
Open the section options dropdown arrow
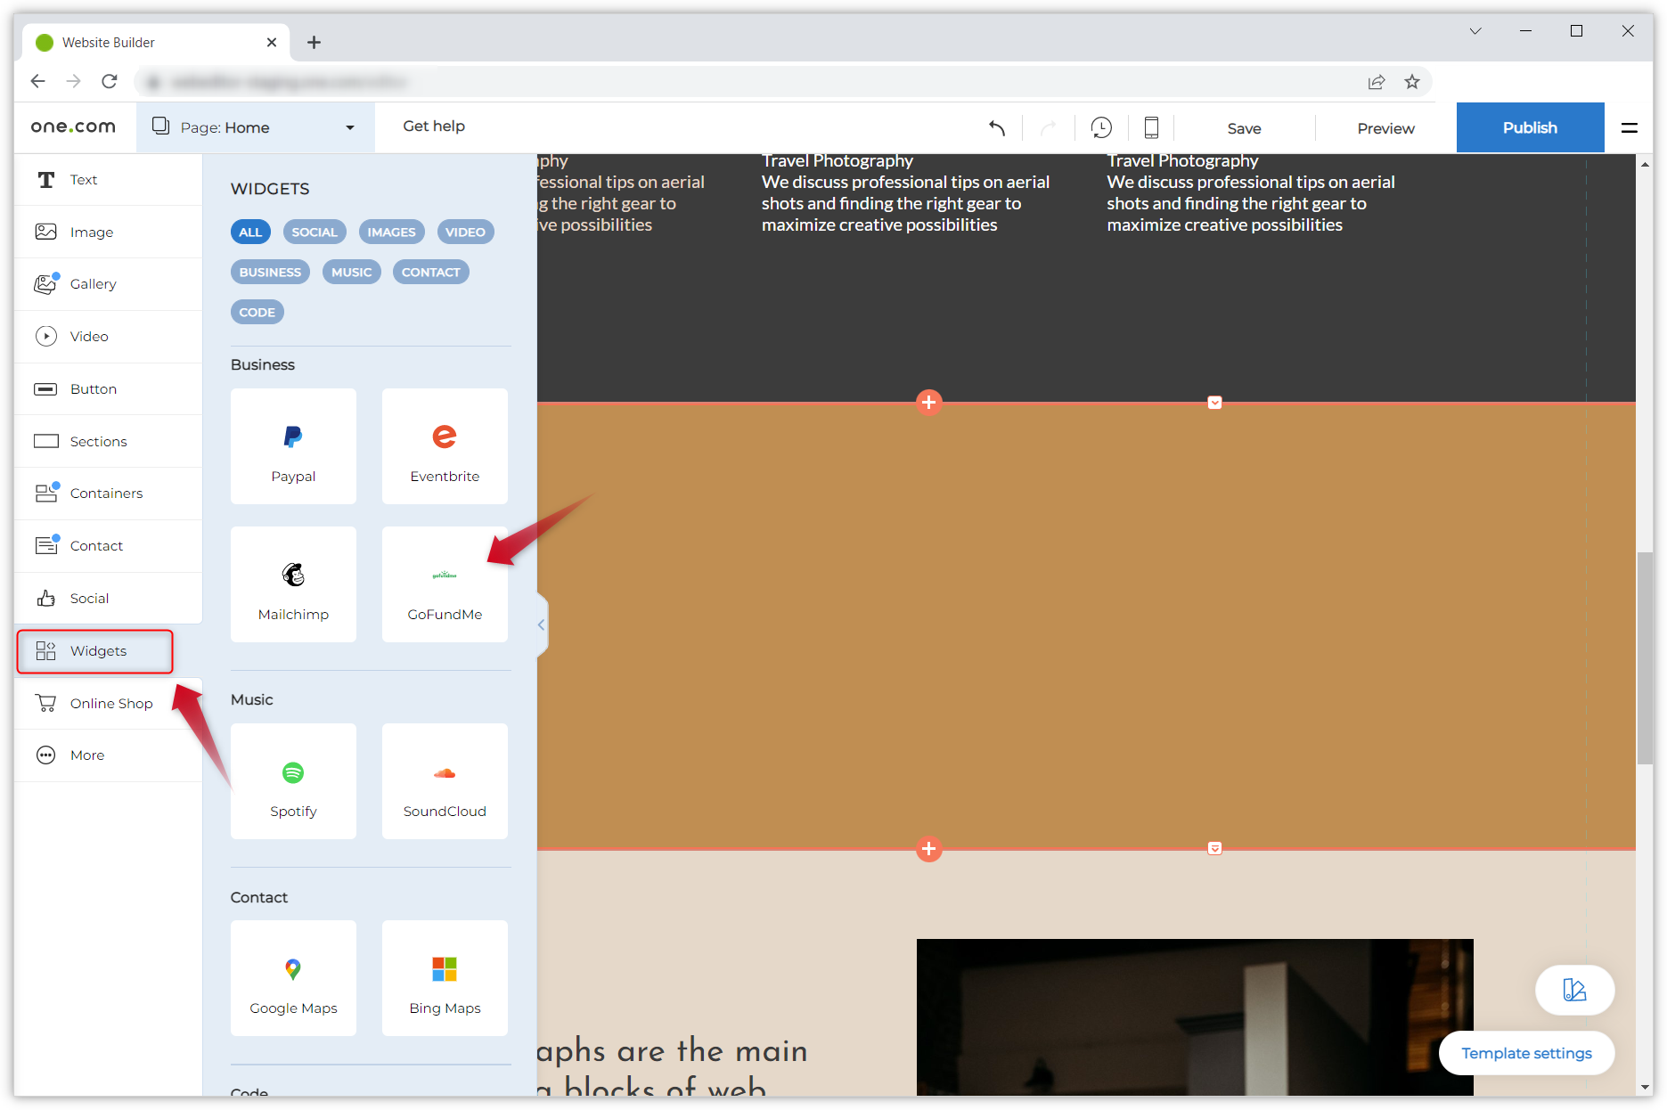(x=1214, y=402)
